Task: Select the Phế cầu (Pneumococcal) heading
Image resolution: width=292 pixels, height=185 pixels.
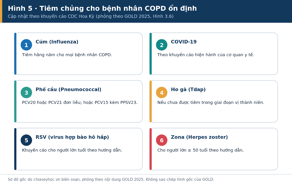Action: click(68, 90)
